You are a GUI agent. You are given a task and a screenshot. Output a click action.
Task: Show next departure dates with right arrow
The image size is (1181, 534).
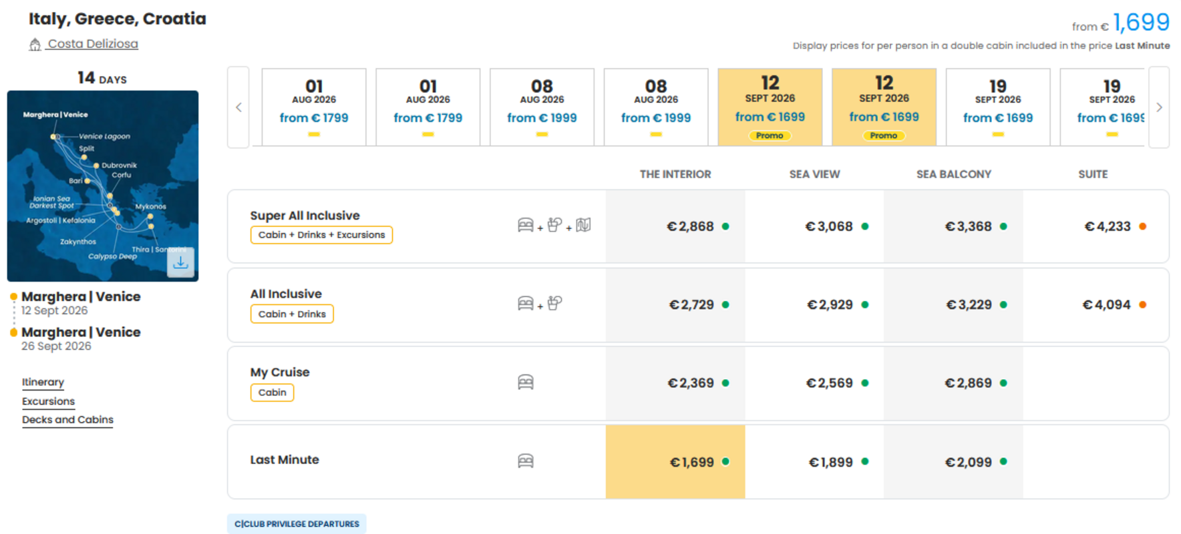[1159, 107]
